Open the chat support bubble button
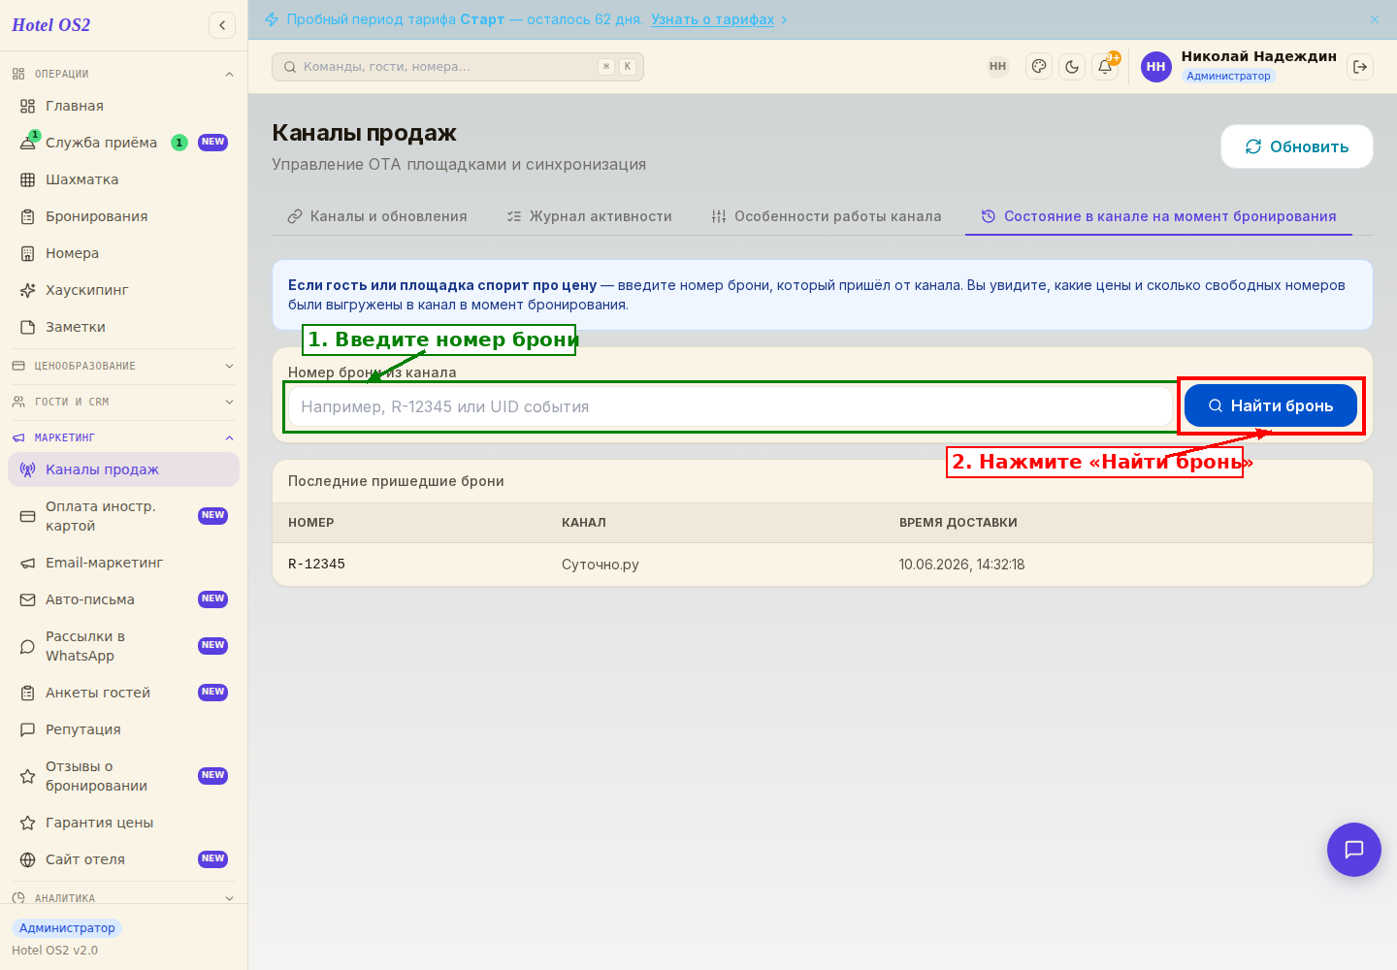This screenshot has height=970, width=1397. click(x=1354, y=850)
